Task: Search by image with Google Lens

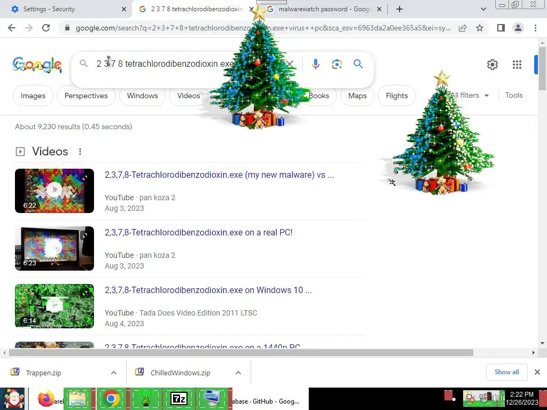Action: [x=337, y=64]
